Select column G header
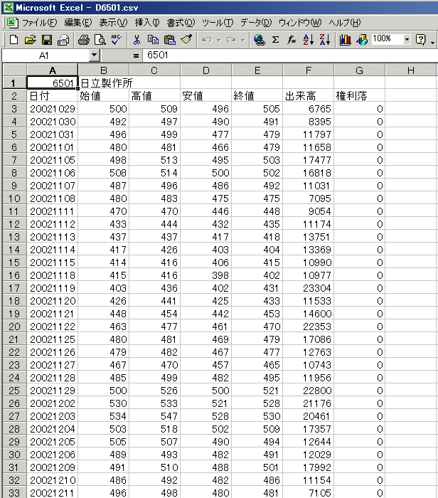 tap(359, 70)
